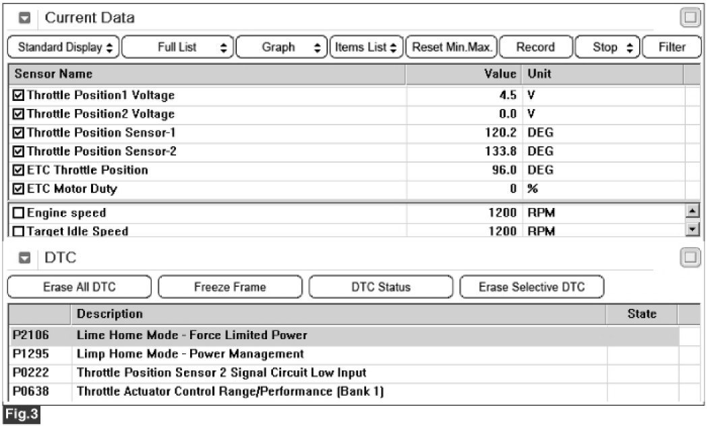The width and height of the screenshot is (708, 428).
Task: Open the Standard Display dropdown
Action: point(65,47)
